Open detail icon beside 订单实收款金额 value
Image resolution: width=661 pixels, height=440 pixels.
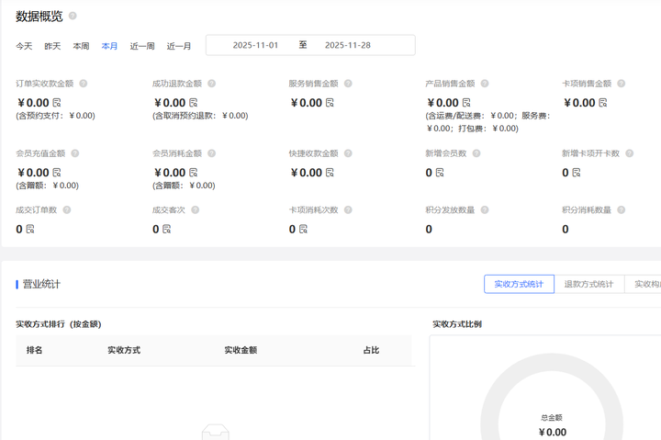(57, 103)
